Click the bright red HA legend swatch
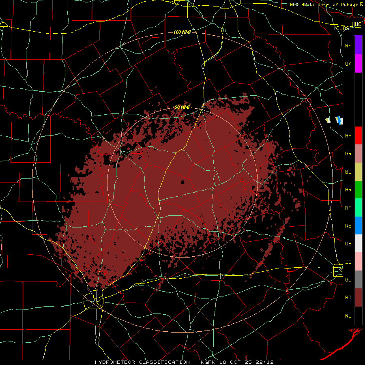Image resolution: width=365 pixels, height=365 pixels. coord(358,135)
